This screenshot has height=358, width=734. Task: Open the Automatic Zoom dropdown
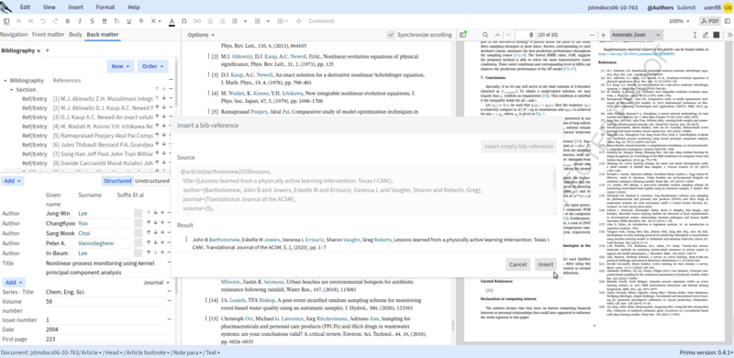point(636,35)
